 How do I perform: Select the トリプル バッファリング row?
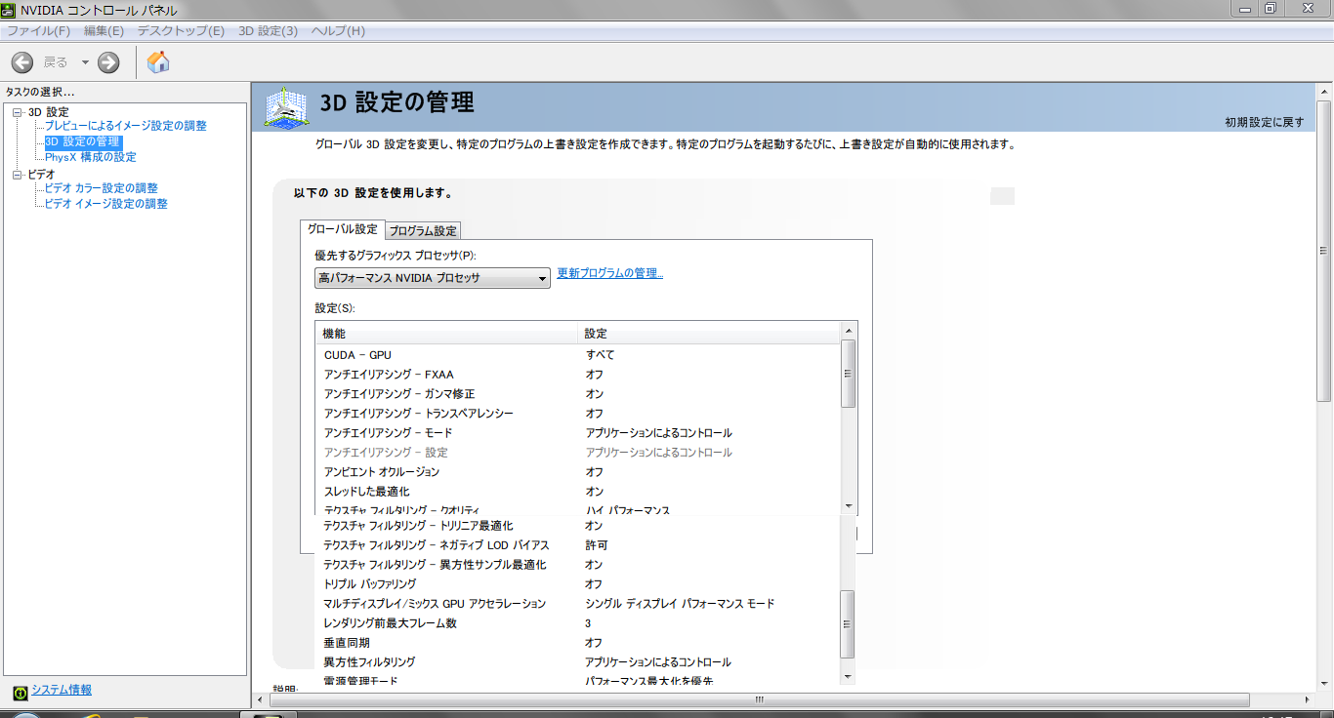[578, 584]
